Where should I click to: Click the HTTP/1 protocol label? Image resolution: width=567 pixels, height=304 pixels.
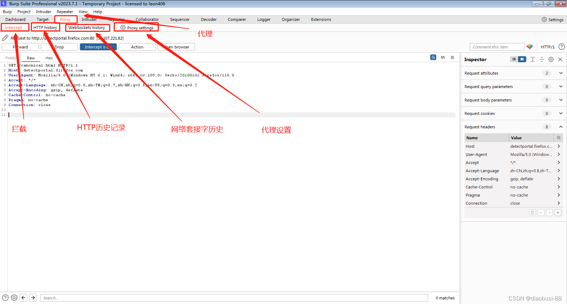click(548, 47)
